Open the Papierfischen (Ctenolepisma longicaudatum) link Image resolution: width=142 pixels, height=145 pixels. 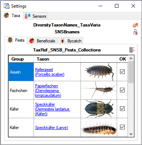[x=48, y=91]
